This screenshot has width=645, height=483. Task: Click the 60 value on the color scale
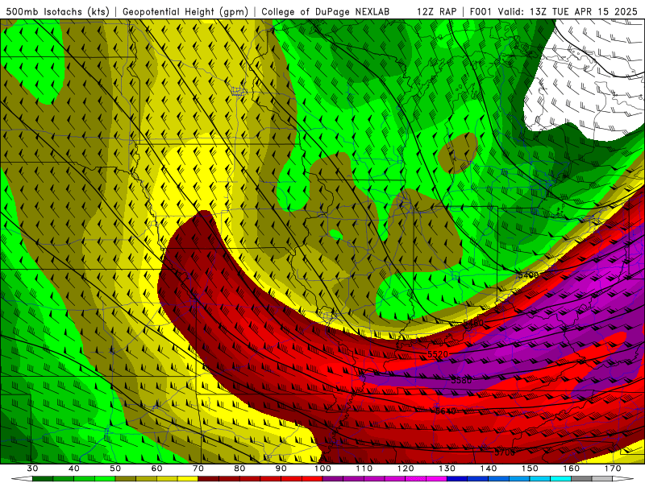pyautogui.click(x=156, y=469)
